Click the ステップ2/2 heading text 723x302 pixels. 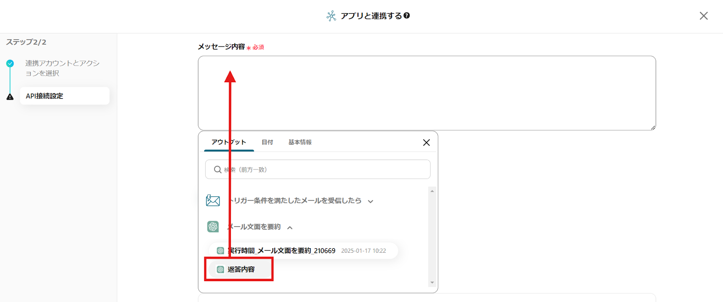[x=26, y=42]
